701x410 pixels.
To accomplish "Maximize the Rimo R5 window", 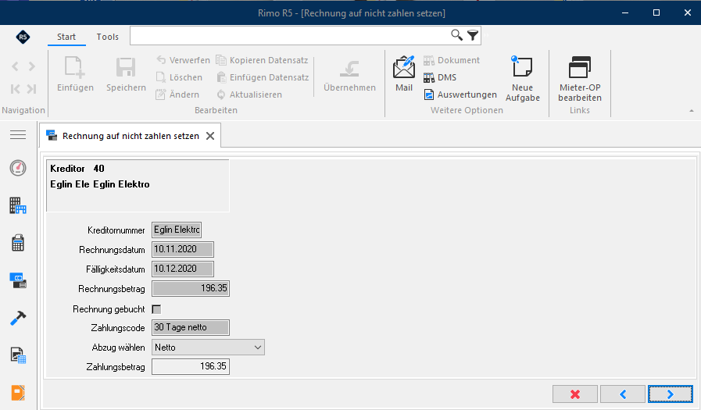I will pyautogui.click(x=656, y=12).
